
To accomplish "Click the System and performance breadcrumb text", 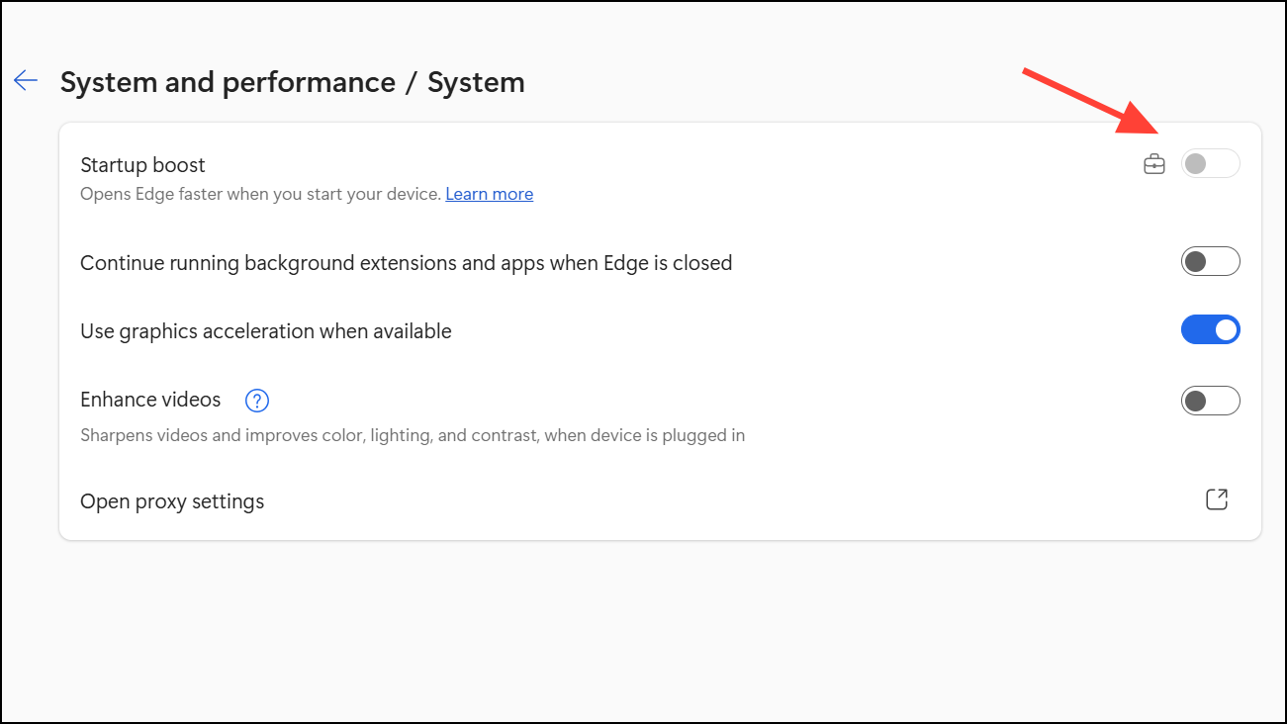I will pos(228,82).
